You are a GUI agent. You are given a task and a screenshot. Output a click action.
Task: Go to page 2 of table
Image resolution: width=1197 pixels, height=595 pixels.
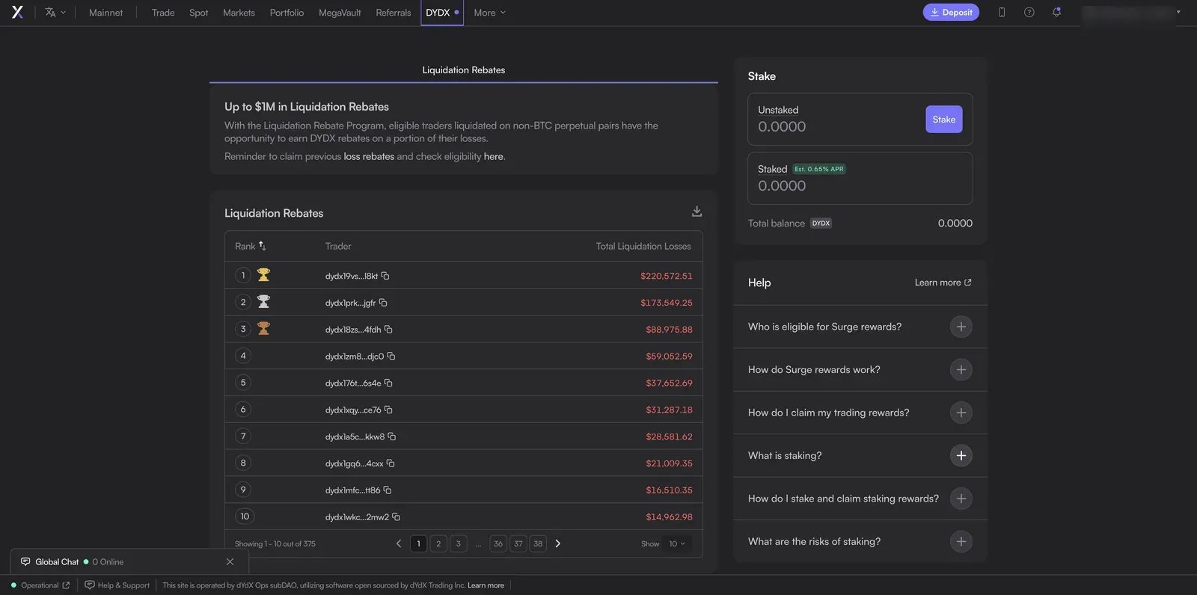(x=438, y=543)
